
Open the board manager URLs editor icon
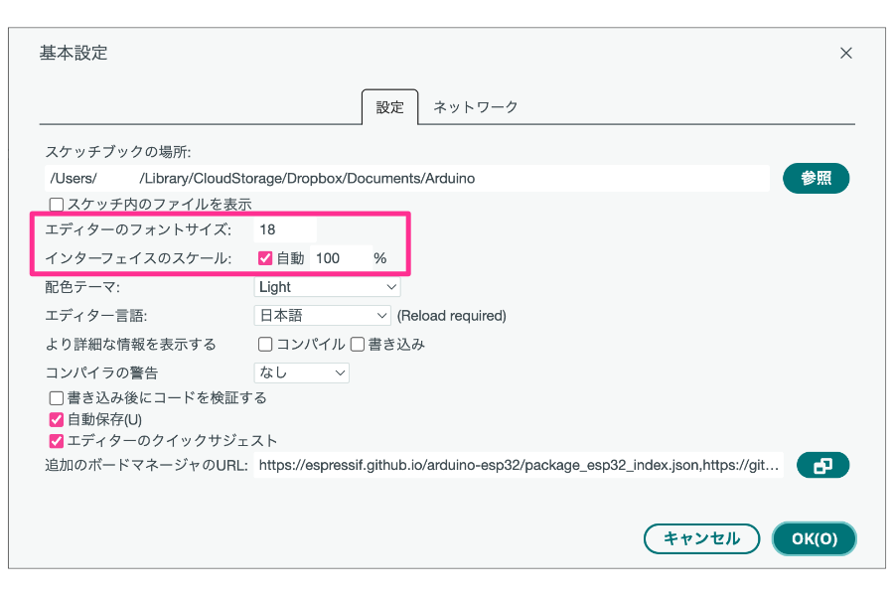pyautogui.click(x=822, y=466)
